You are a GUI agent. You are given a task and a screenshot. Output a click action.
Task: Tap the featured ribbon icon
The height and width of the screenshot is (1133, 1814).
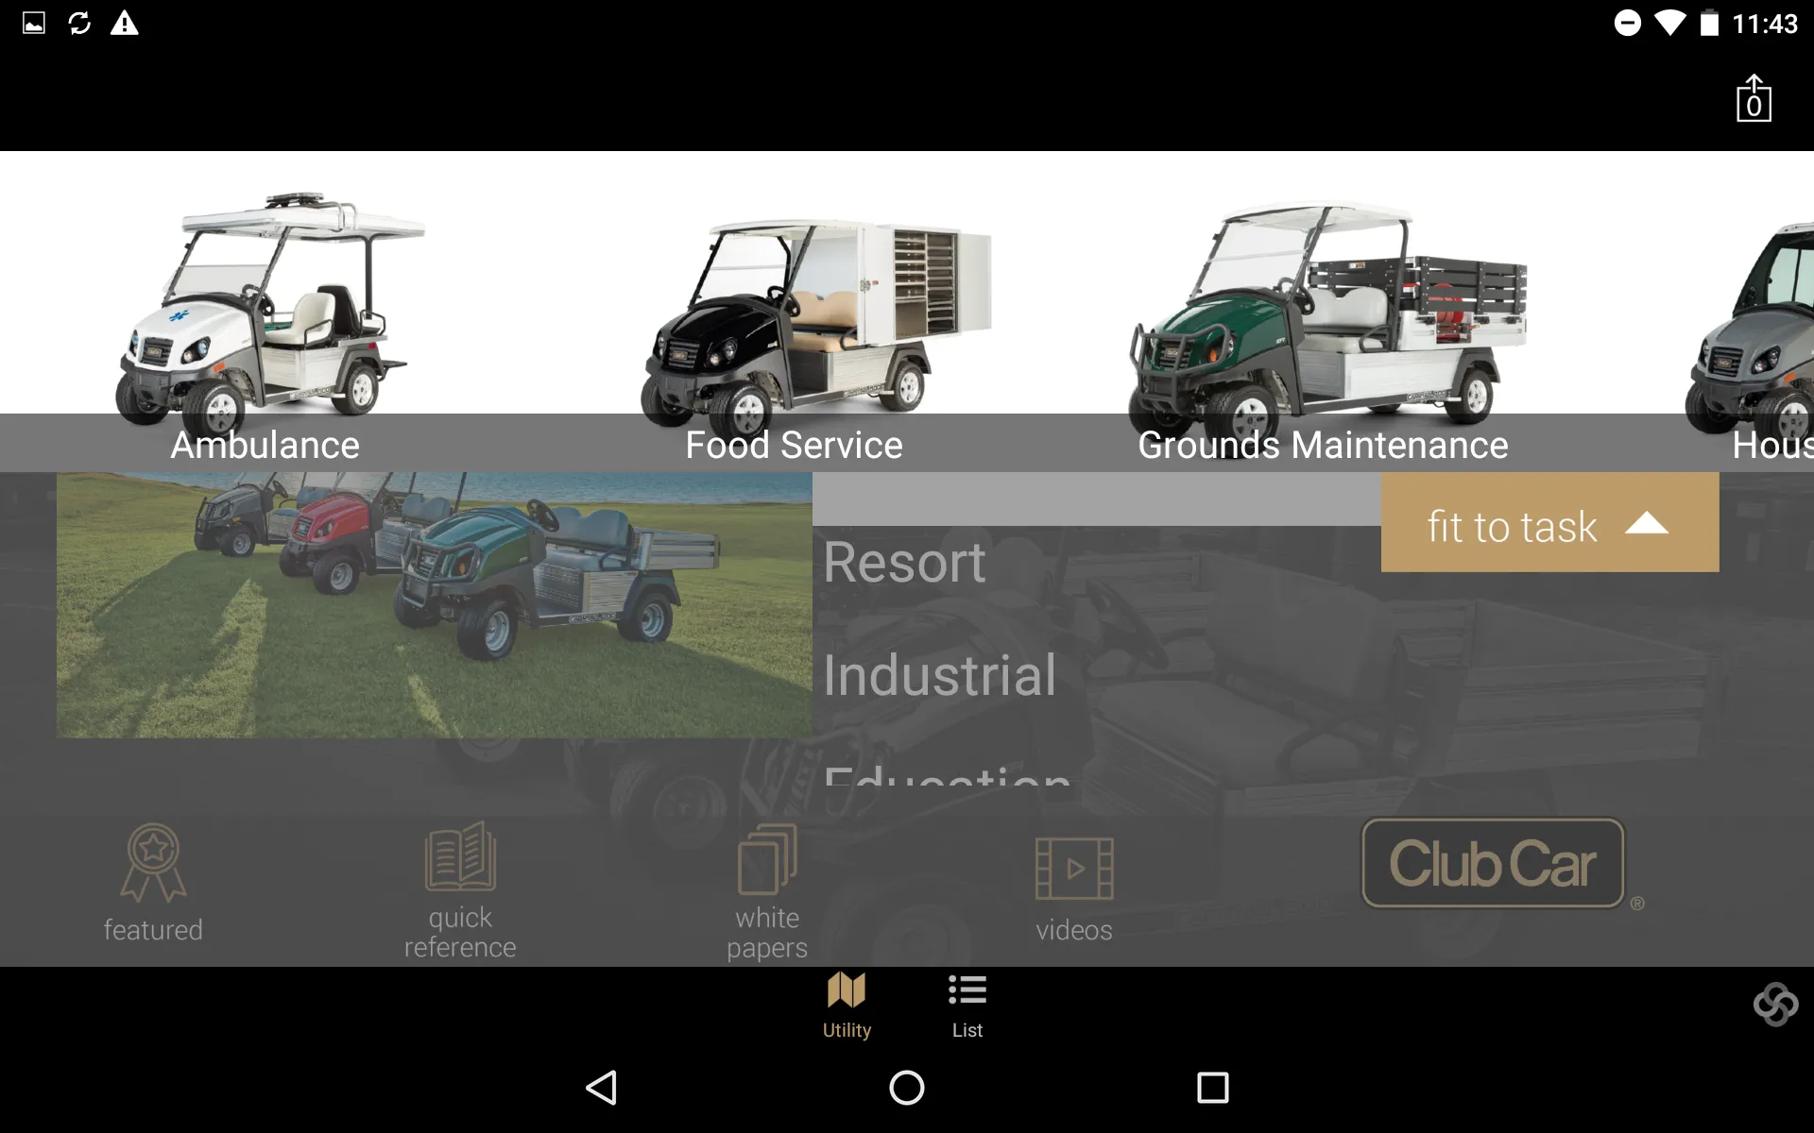click(x=153, y=863)
